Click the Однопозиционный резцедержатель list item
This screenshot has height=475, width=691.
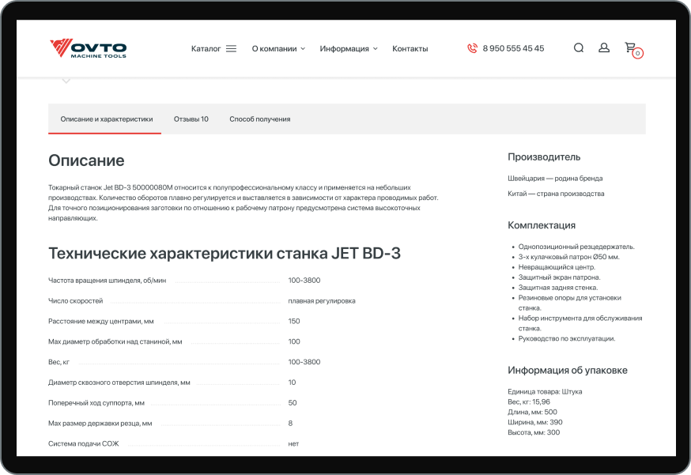pos(576,247)
